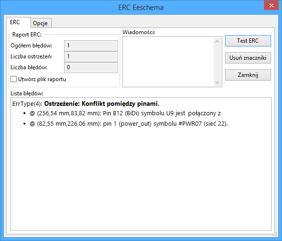Select the Liczba błędów count field
This screenshot has width=282, height=241.
pyautogui.click(x=91, y=67)
